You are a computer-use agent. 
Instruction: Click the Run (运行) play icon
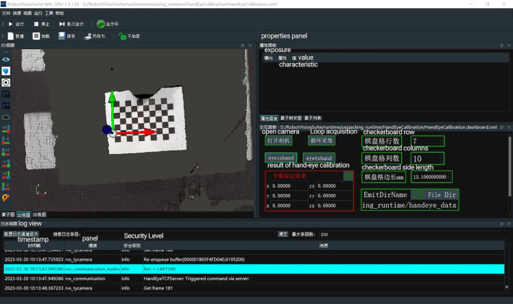[x=10, y=24]
